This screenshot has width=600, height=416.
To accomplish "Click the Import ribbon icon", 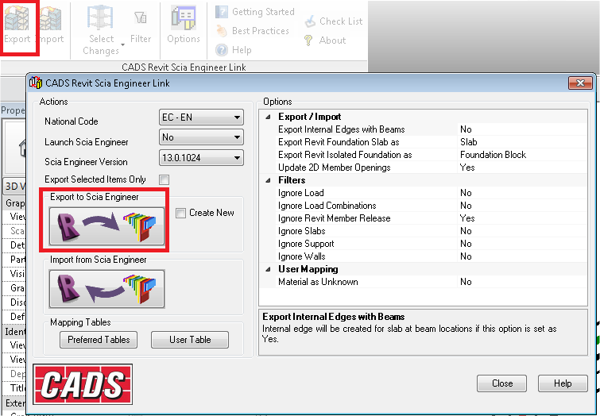I will pyautogui.click(x=51, y=24).
